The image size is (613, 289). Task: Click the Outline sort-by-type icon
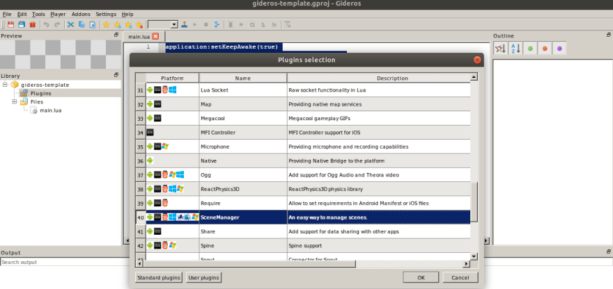coord(500,49)
